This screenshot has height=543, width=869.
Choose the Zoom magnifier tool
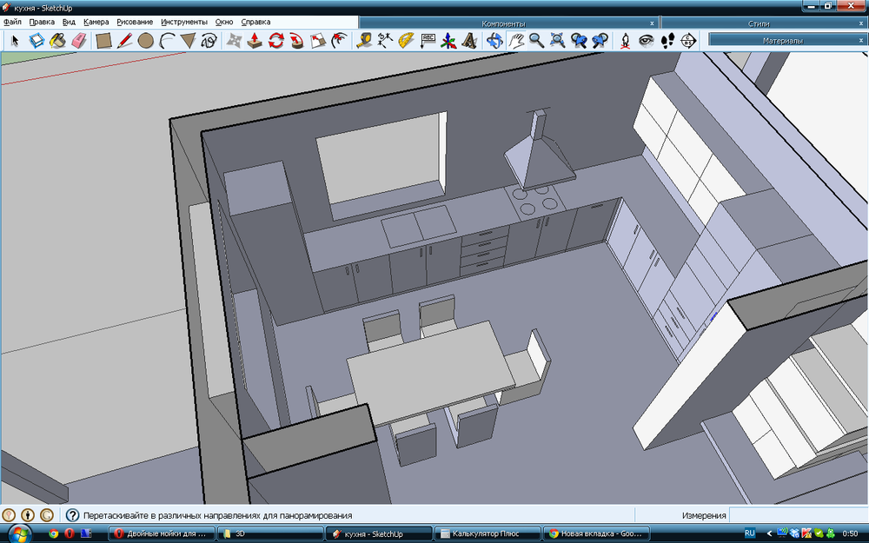pyautogui.click(x=536, y=41)
